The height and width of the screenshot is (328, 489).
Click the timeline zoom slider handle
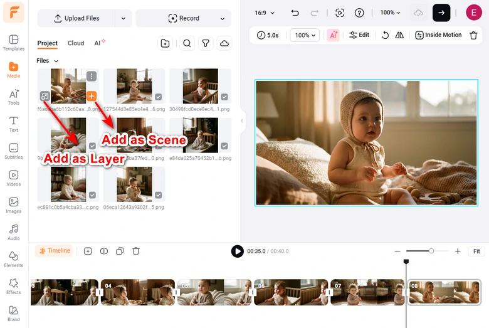(431, 251)
